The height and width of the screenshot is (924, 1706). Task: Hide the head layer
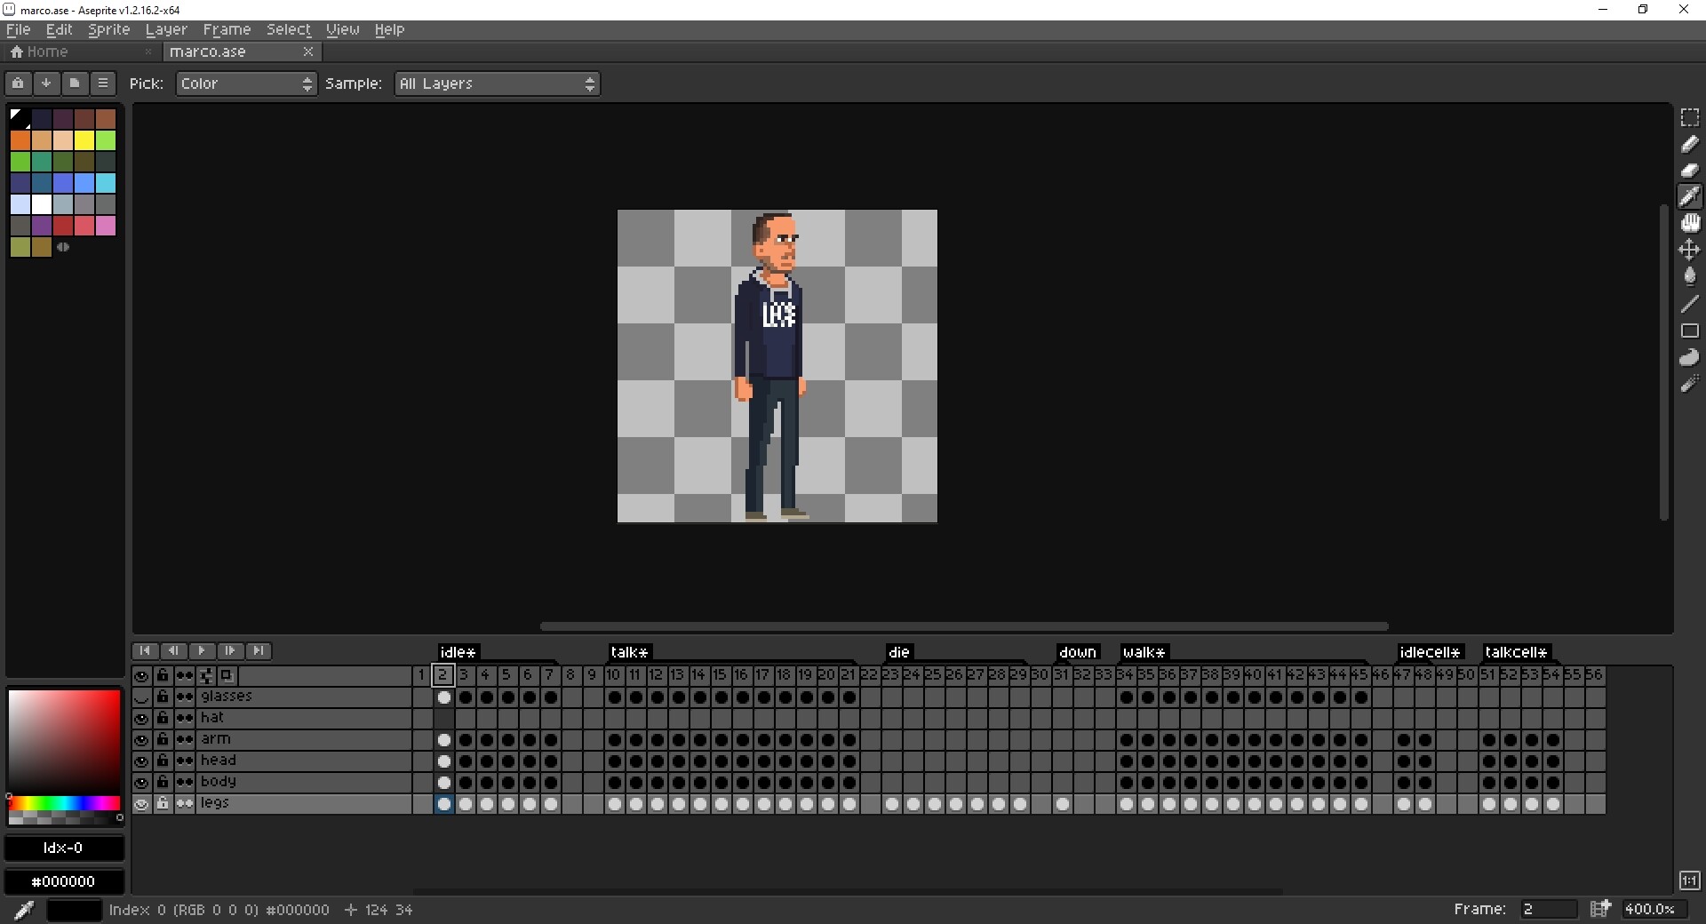(141, 761)
